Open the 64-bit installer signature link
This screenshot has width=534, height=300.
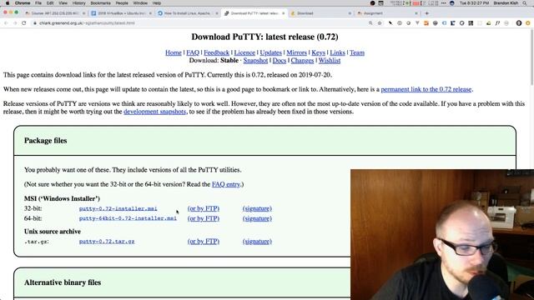click(257, 218)
